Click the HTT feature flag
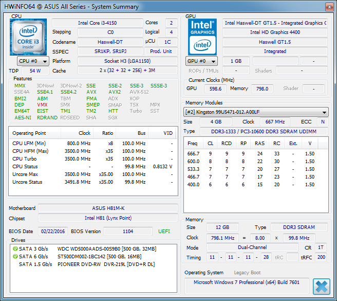The height and width of the screenshot is (301, 337). (113, 111)
